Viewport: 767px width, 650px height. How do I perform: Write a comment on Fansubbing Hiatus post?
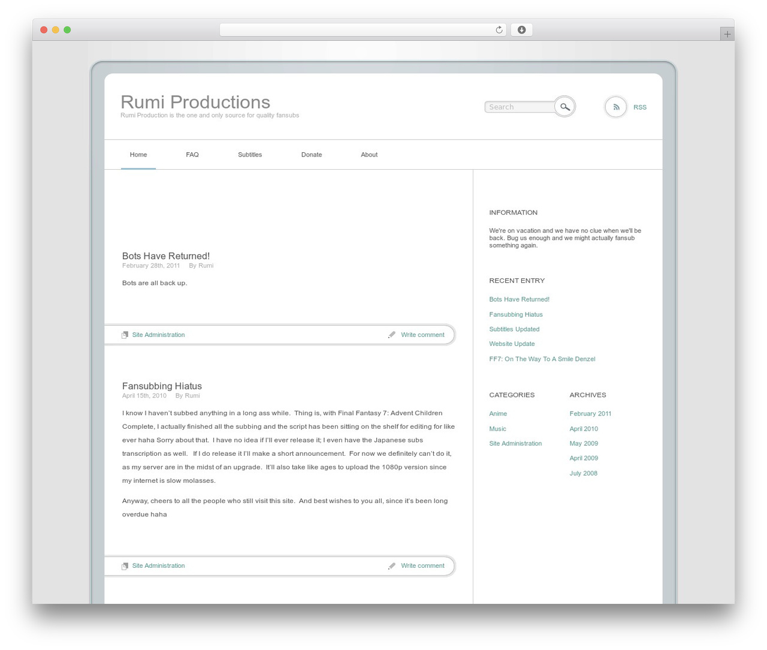(422, 565)
